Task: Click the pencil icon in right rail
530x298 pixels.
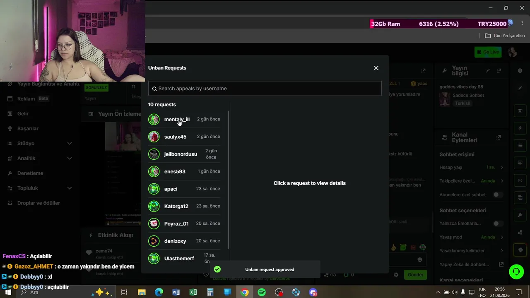Action: click(x=520, y=88)
